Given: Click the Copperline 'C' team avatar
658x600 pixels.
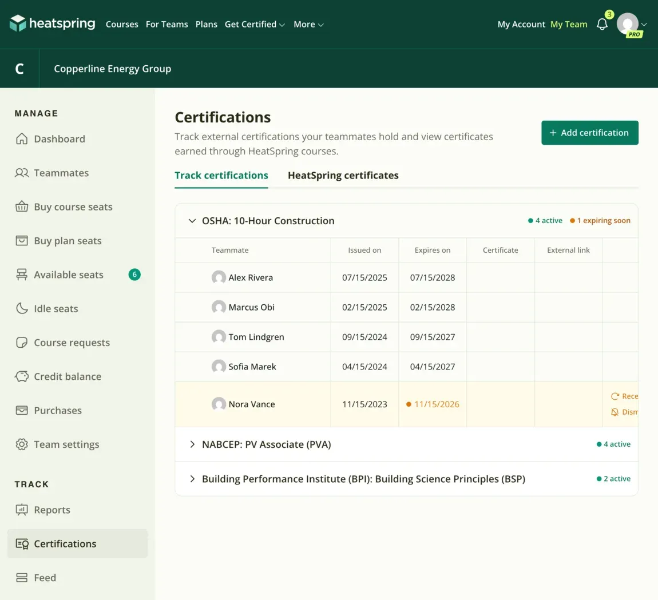Looking at the screenshot, I should point(19,69).
